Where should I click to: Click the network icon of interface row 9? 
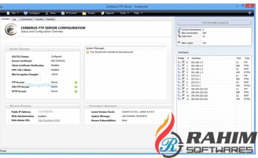179,92
